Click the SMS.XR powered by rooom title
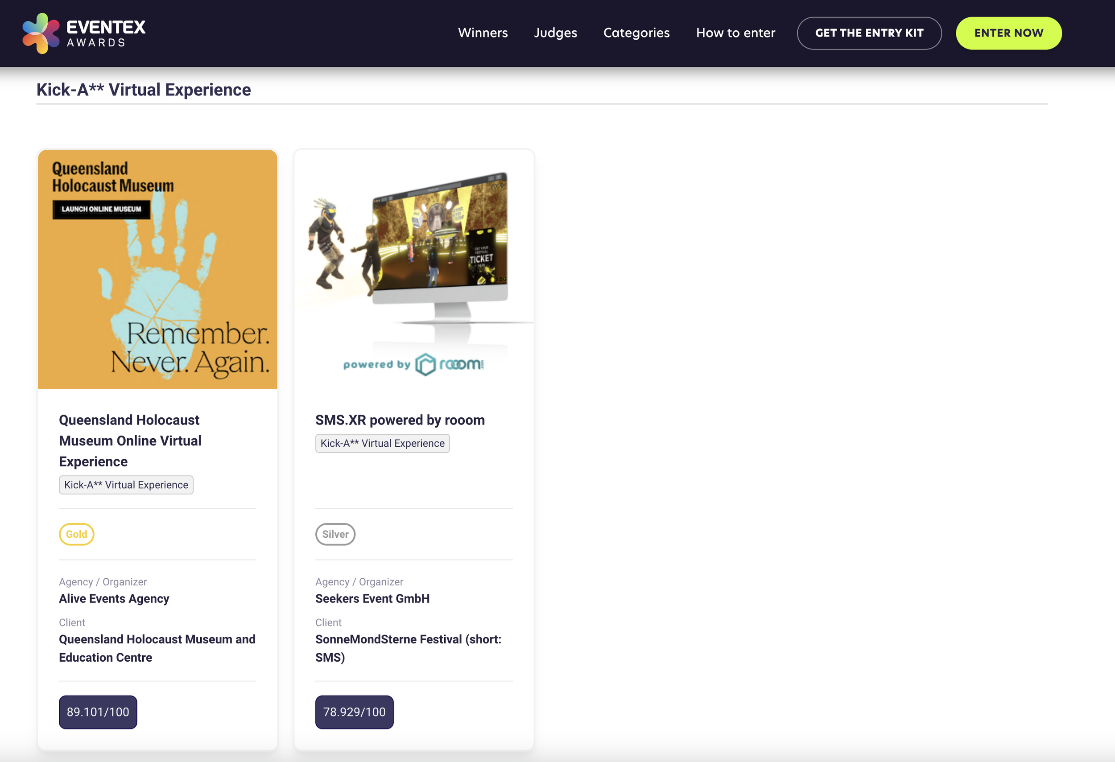The image size is (1115, 762). (x=400, y=420)
